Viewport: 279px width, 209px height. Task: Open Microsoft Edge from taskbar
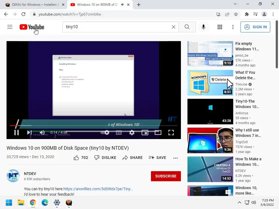coord(45,202)
